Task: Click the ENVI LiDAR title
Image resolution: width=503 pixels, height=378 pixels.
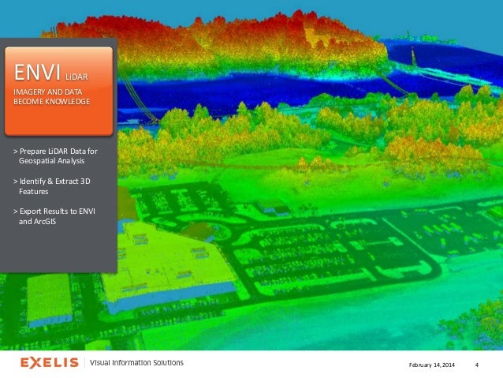Action: (x=51, y=73)
